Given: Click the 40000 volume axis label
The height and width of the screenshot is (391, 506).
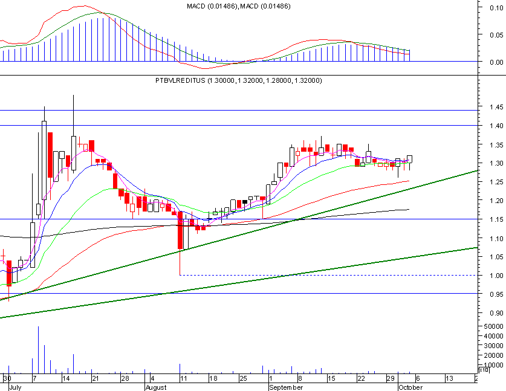Looking at the screenshot, I should tap(493, 336).
